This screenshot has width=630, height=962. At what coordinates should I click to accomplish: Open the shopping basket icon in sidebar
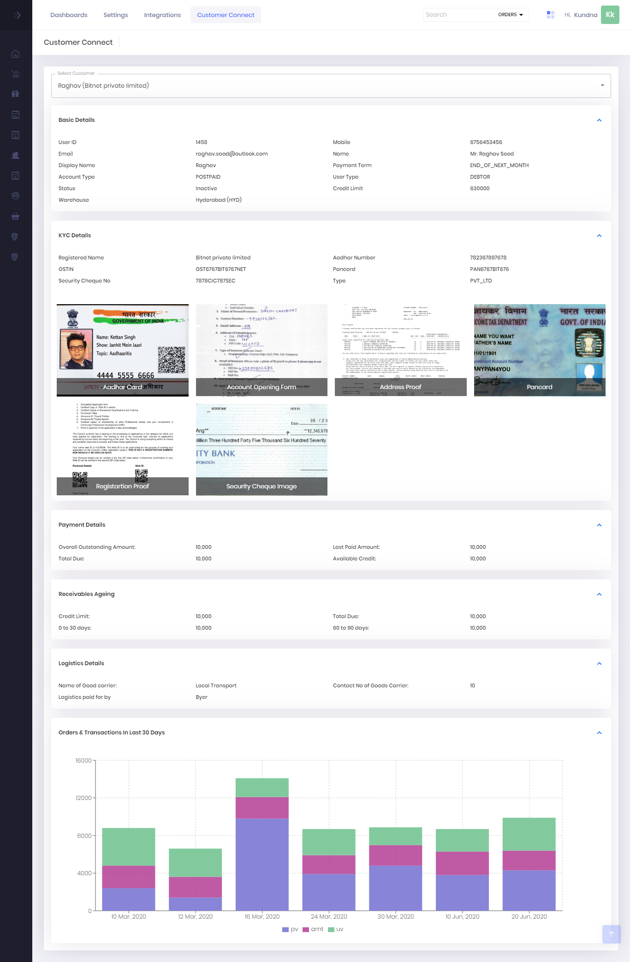[x=15, y=216]
